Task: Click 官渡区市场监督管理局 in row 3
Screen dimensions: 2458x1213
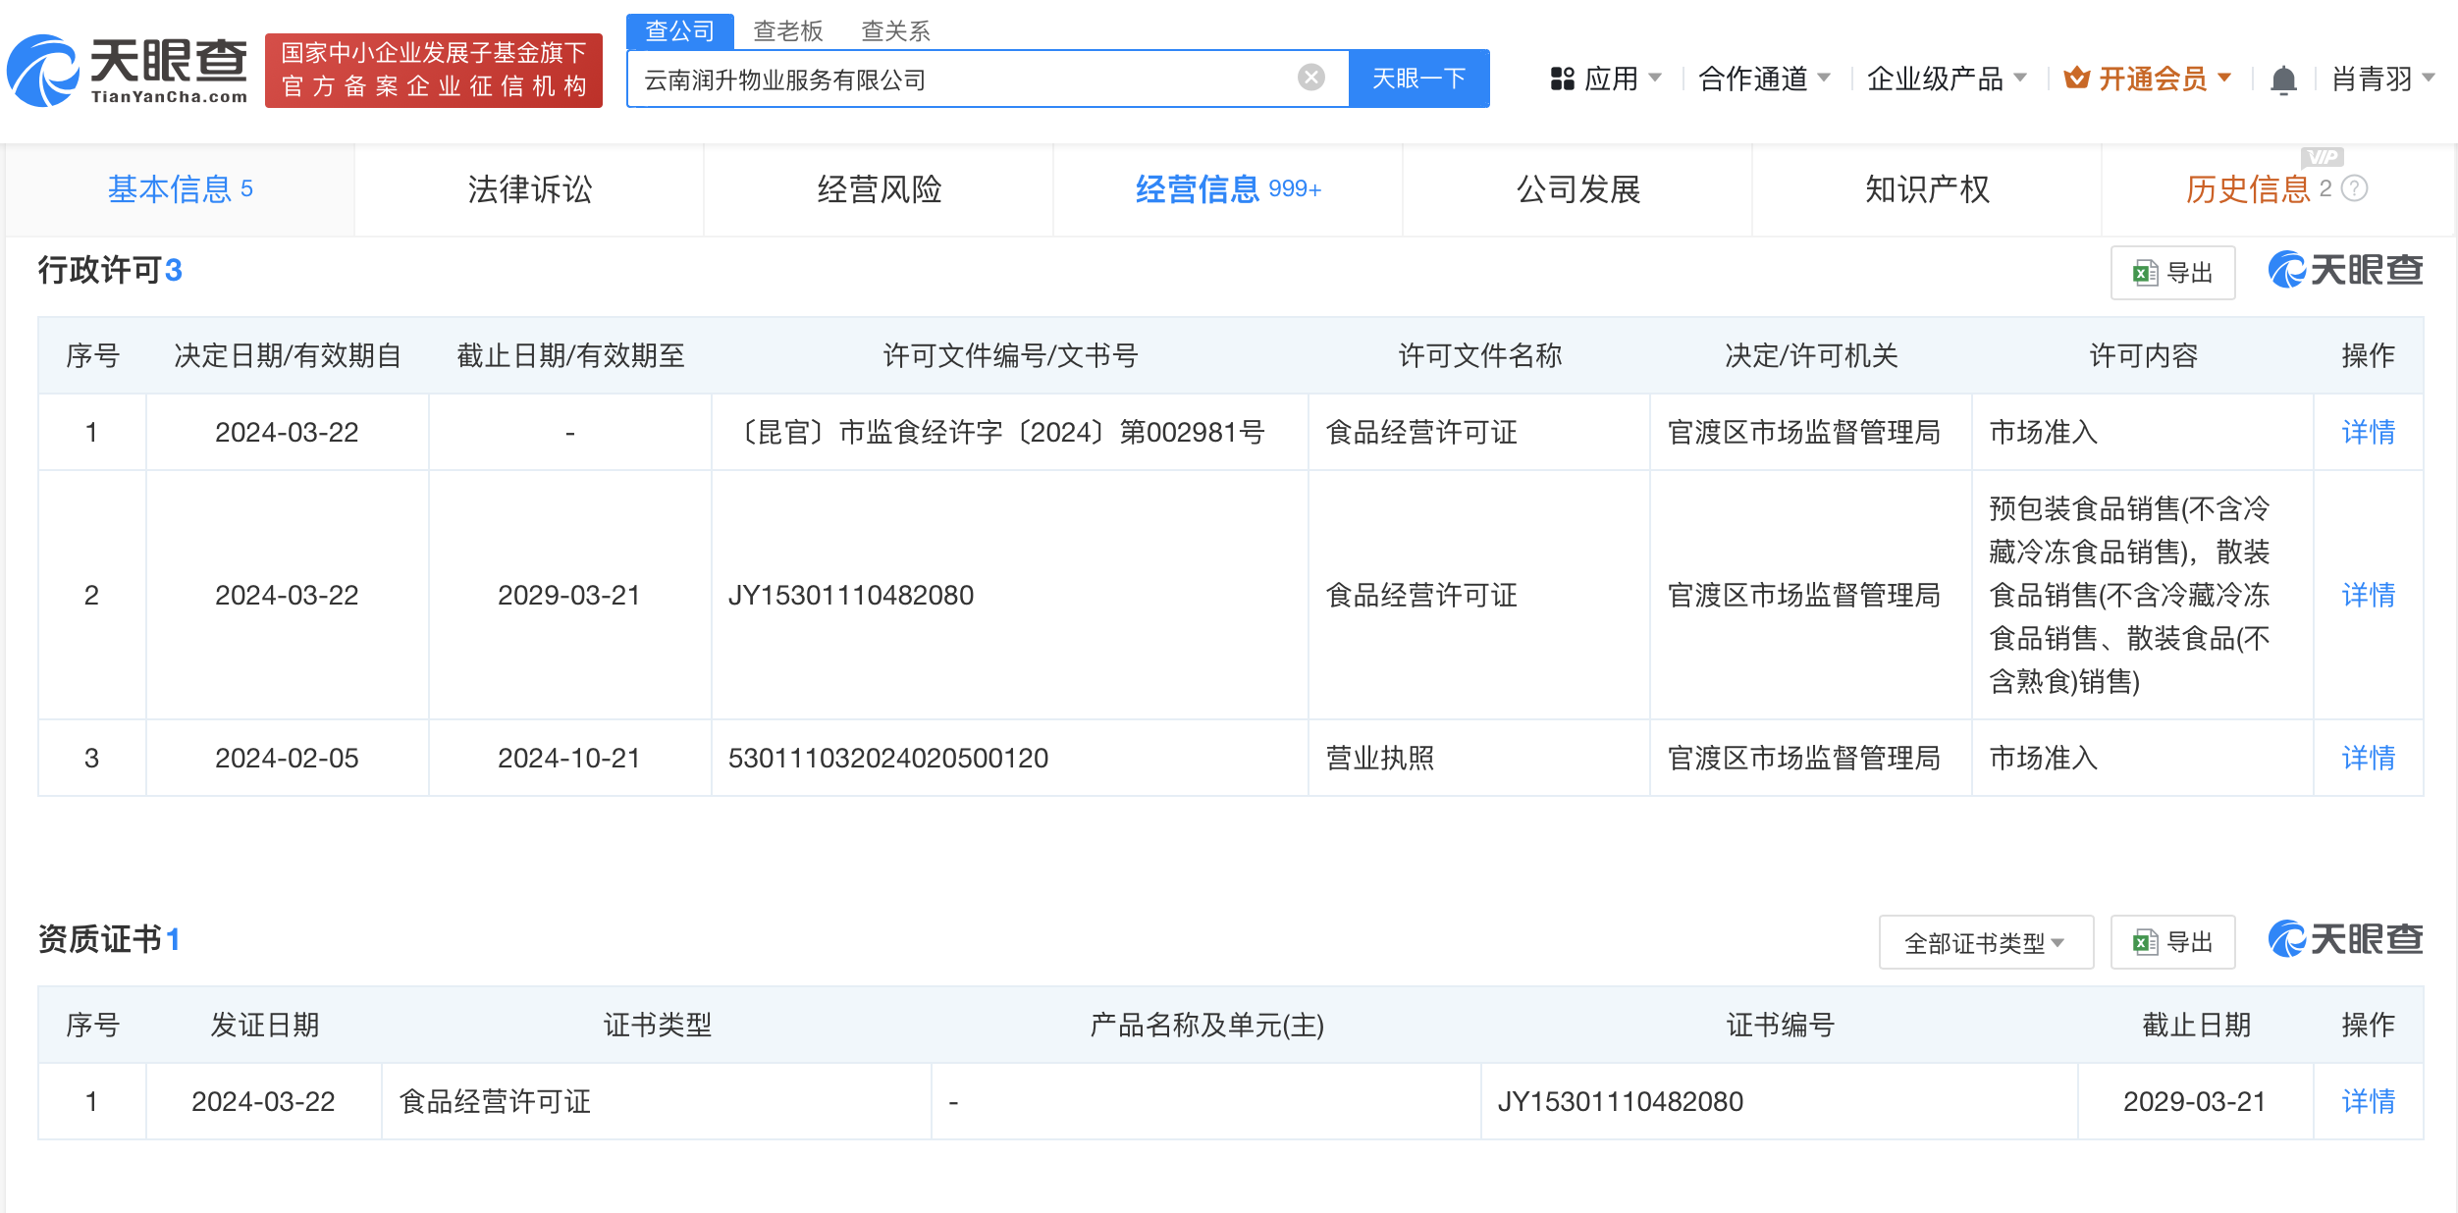Action: coord(1804,758)
